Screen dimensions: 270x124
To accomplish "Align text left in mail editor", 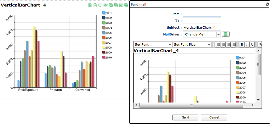I will [x=218, y=45].
